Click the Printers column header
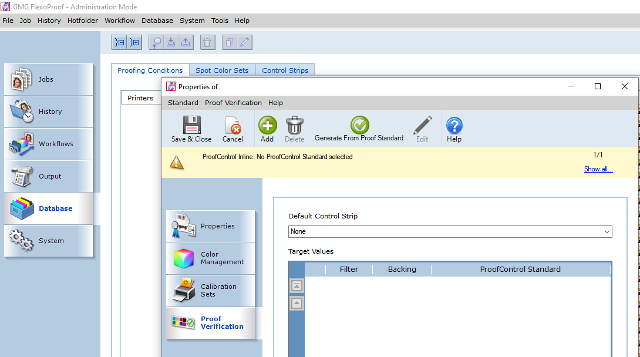The width and height of the screenshot is (640, 357). coord(140,98)
